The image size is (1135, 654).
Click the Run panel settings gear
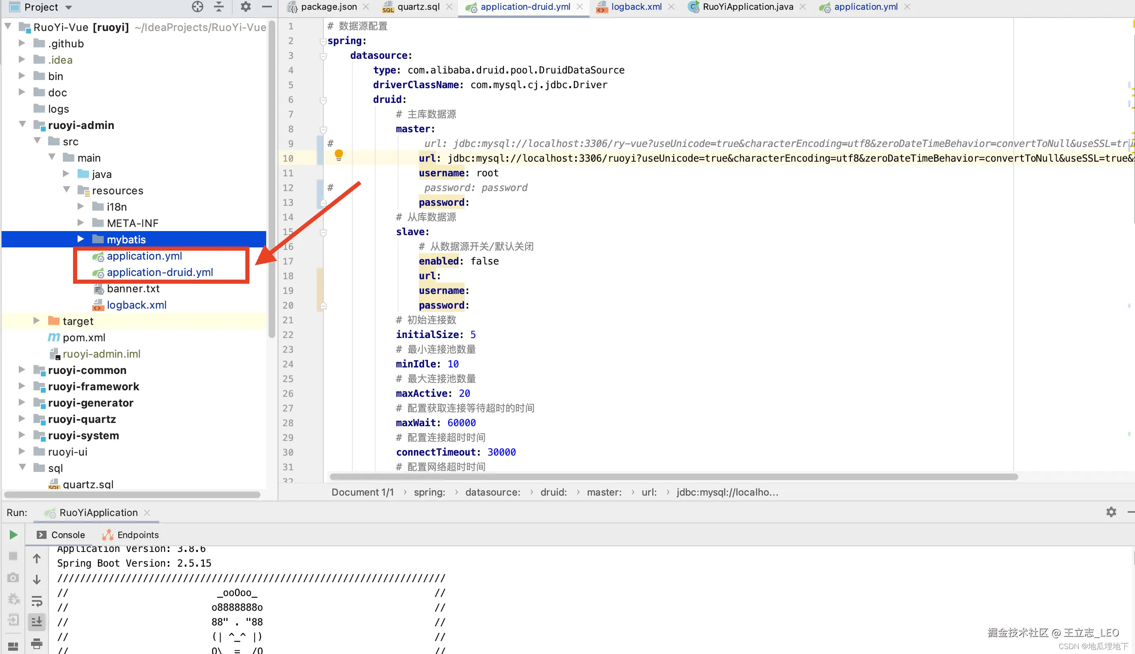[1111, 512]
